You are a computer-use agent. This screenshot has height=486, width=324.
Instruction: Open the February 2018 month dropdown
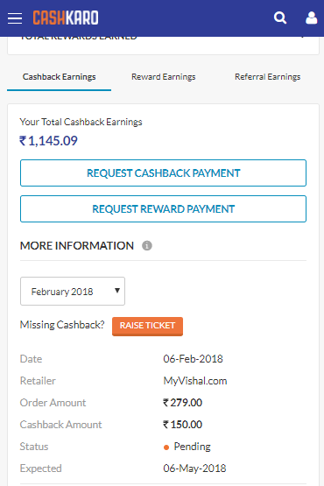pos(73,292)
